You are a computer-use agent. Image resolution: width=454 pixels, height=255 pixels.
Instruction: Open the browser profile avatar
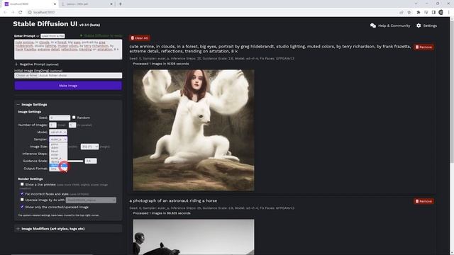click(x=441, y=13)
